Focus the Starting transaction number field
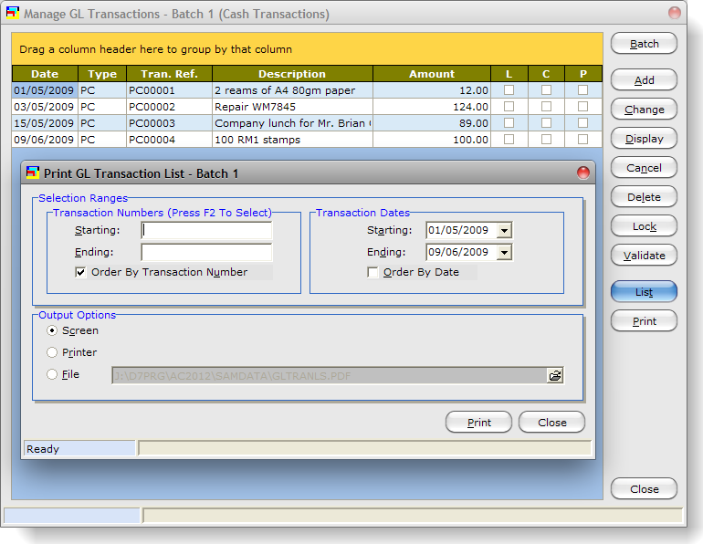Image resolution: width=703 pixels, height=544 pixels. click(206, 230)
